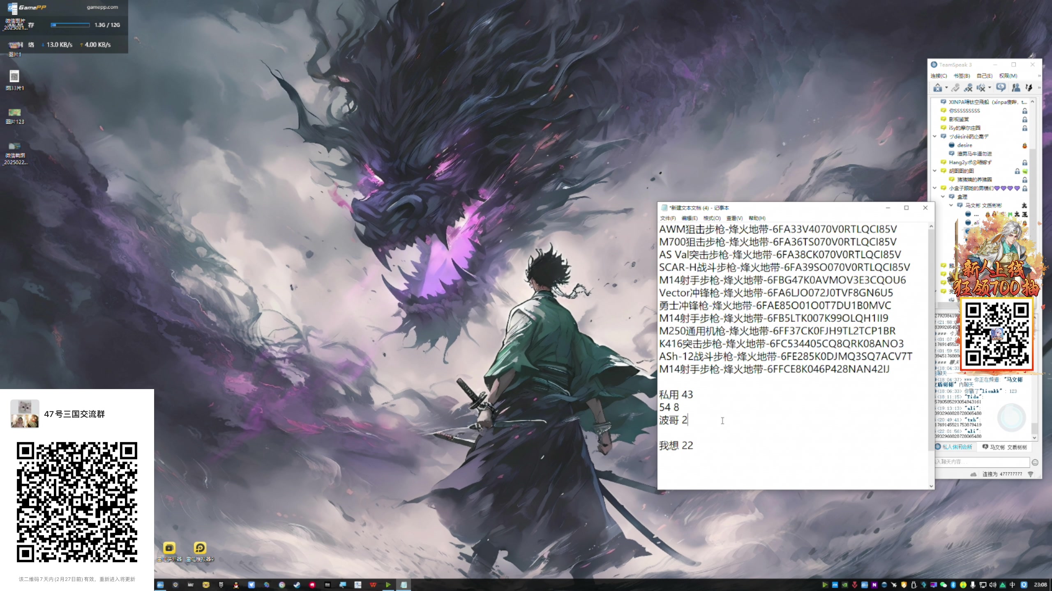Toggle the 中 input method indicator
The width and height of the screenshot is (1052, 591).
1012,585
